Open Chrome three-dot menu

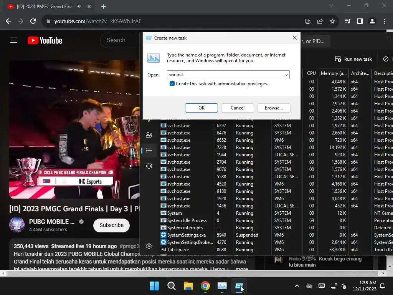click(385, 22)
